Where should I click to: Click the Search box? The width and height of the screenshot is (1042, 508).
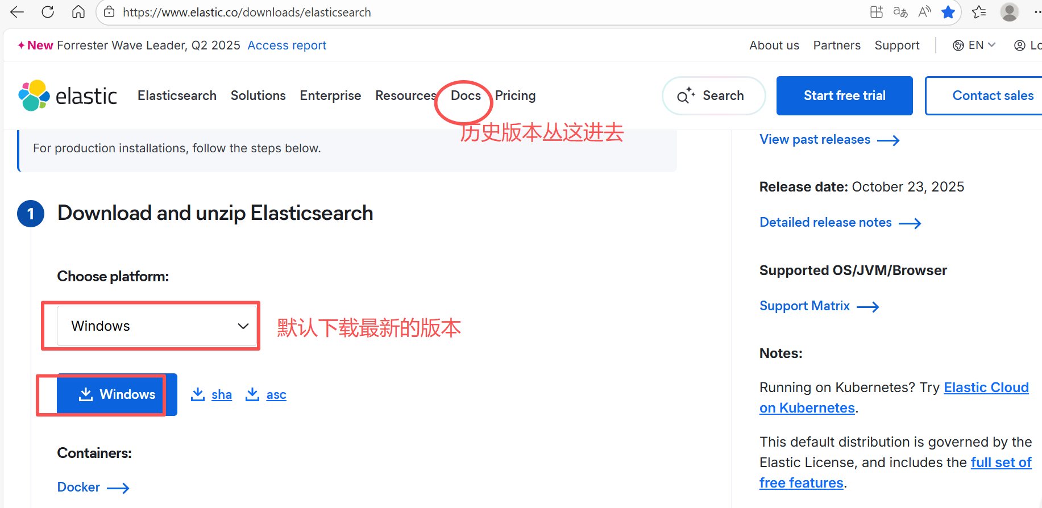pyautogui.click(x=713, y=95)
